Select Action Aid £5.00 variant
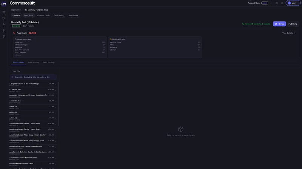 (33, 113)
